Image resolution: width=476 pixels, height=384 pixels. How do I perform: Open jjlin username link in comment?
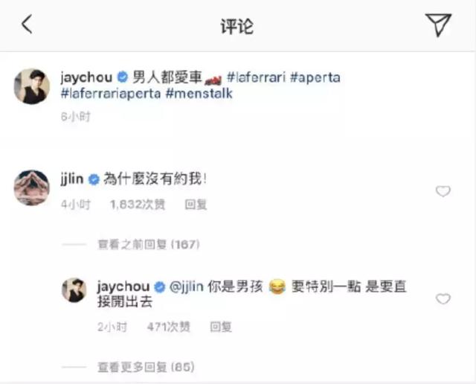(72, 179)
